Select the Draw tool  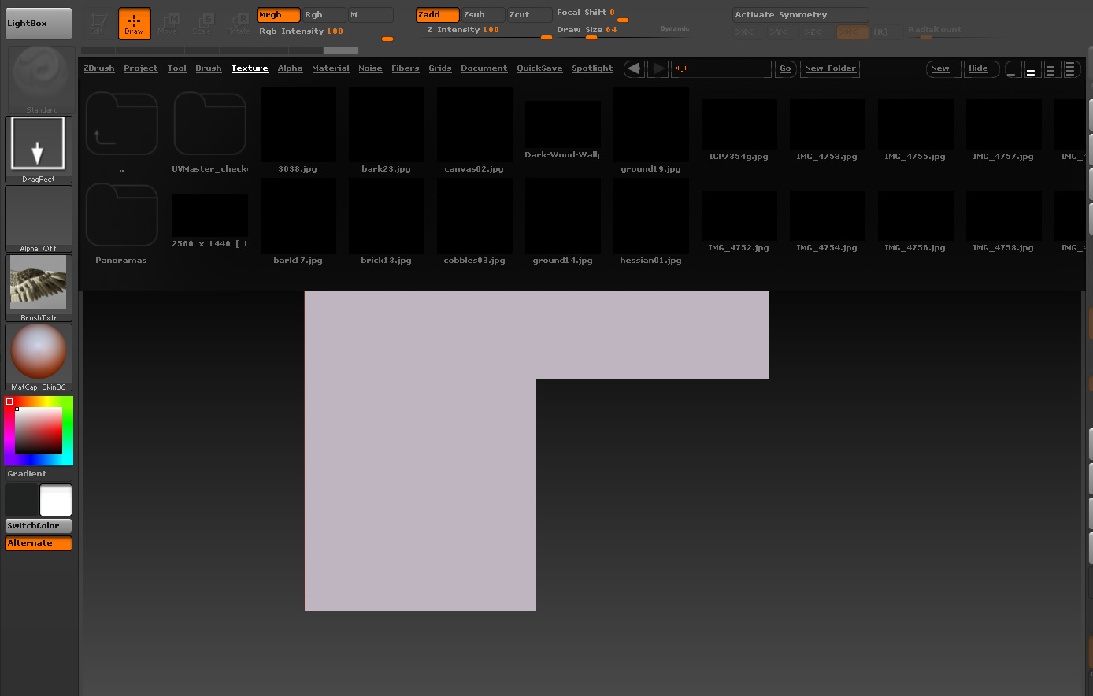pos(134,23)
